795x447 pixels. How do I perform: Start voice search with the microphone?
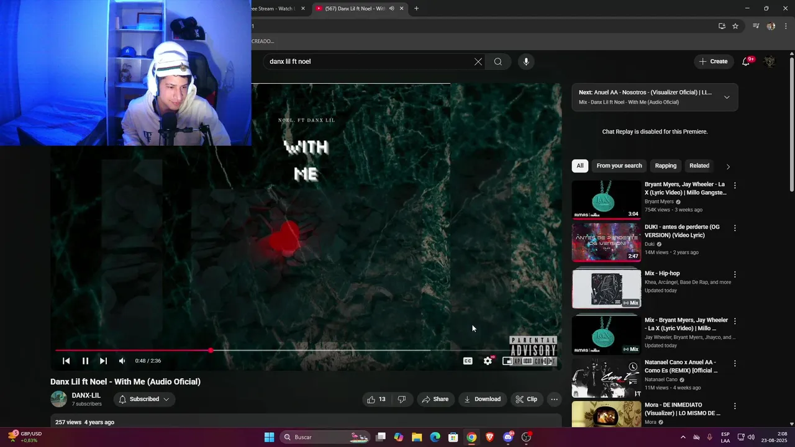(526, 61)
